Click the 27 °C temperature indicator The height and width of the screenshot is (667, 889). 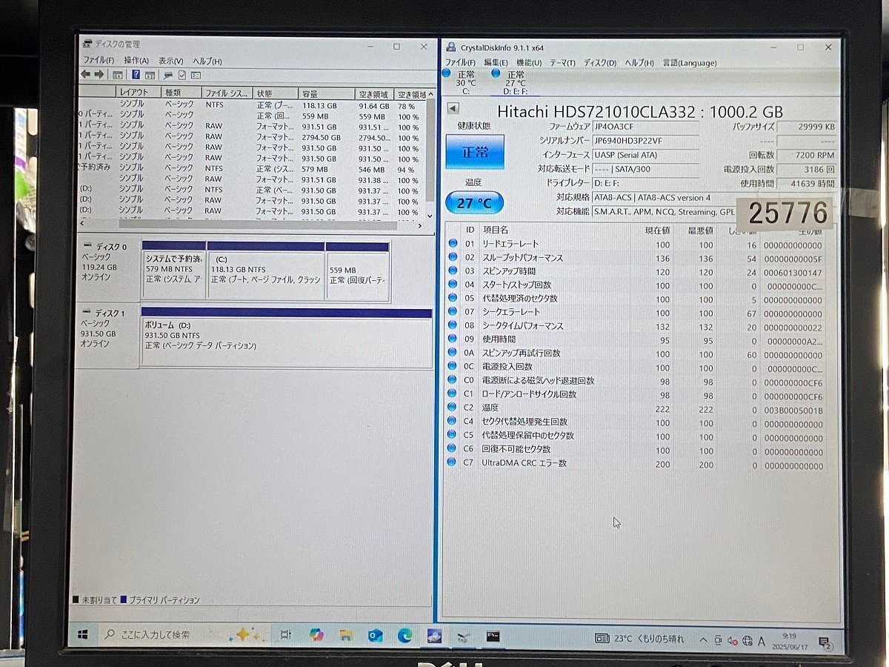pyautogui.click(x=474, y=202)
